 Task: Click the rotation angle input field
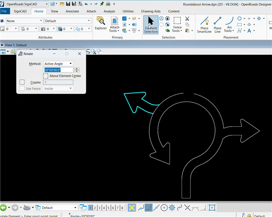[x=58, y=70]
